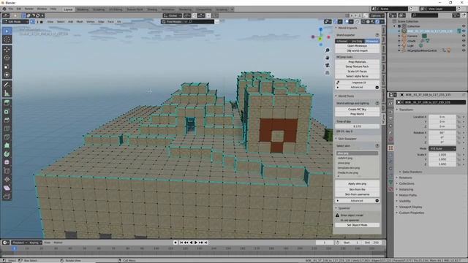468x263 pixels.
Task: Select the Shrink/Fatten tool
Action: tap(7, 180)
